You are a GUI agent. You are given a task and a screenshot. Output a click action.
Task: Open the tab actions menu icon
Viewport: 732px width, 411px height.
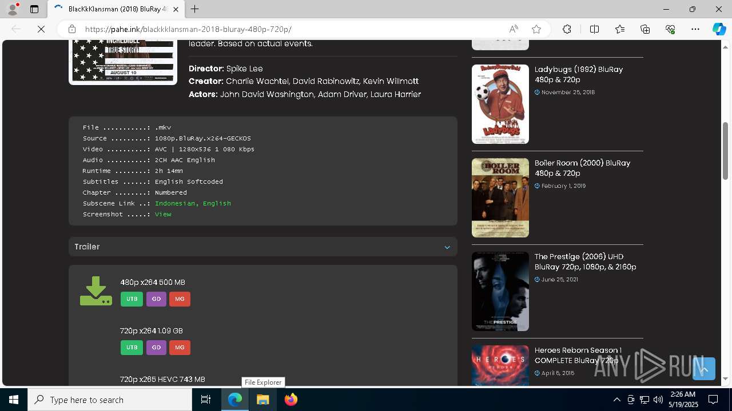coord(34,9)
